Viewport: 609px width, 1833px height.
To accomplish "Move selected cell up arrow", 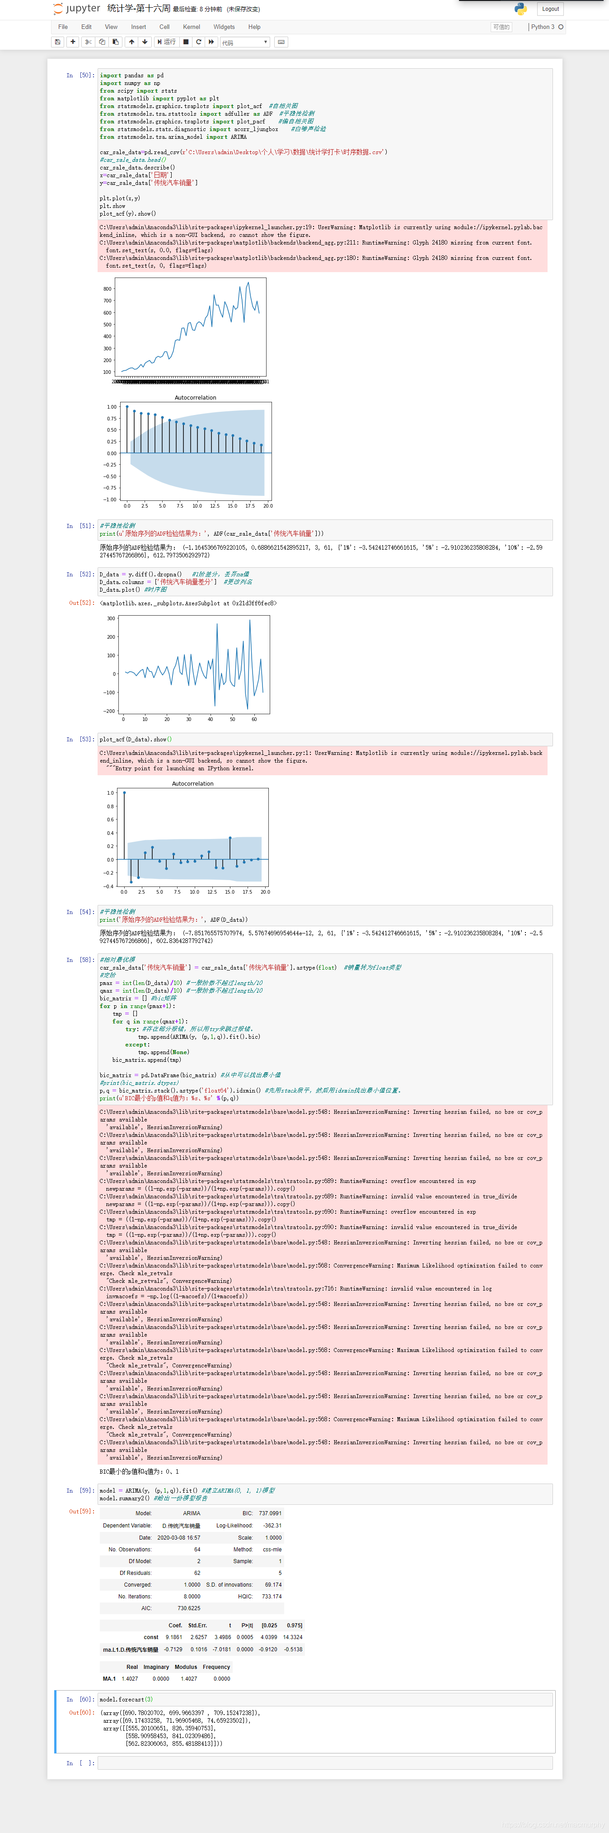I will coord(131,42).
